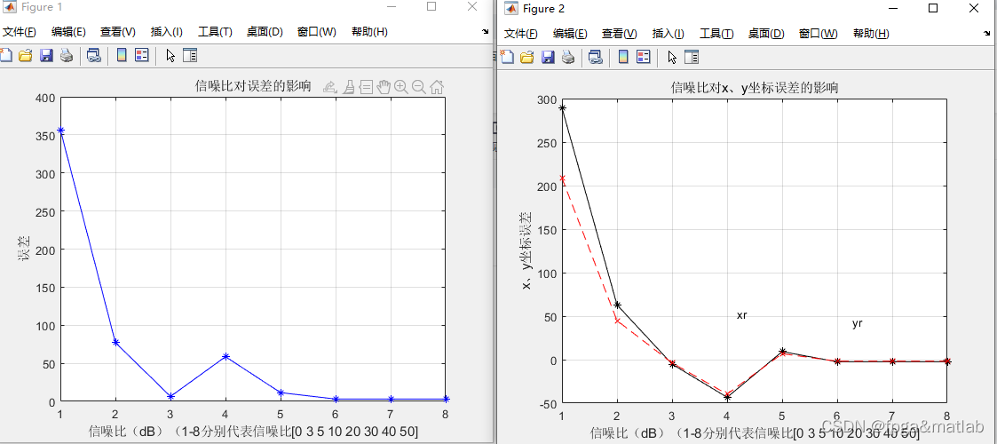Click the -50 y-axis tick label in Figure 2

pos(546,404)
